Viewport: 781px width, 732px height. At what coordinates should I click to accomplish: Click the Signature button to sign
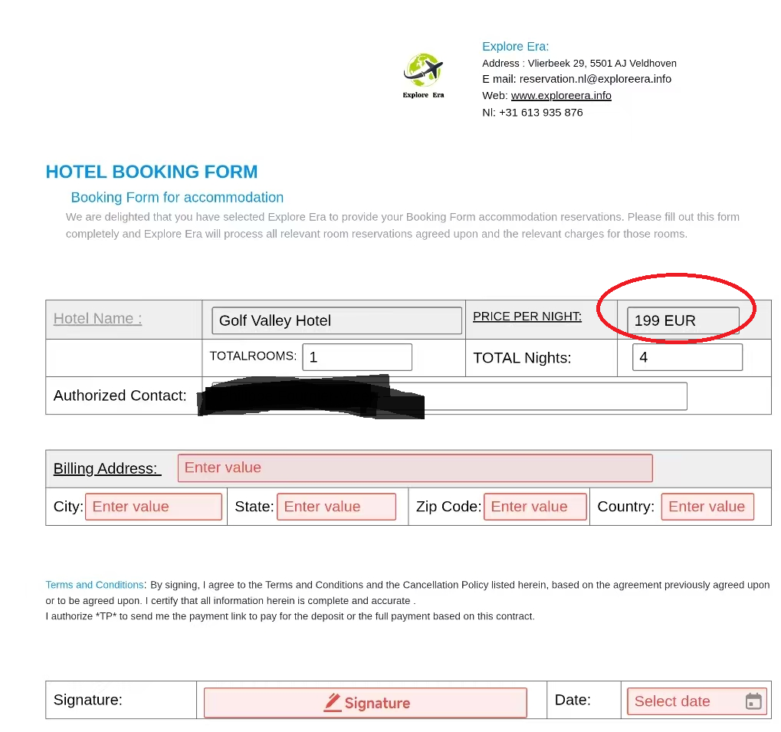click(x=365, y=703)
